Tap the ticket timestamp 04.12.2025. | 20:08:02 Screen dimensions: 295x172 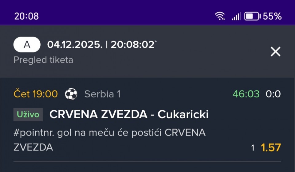[102, 45]
